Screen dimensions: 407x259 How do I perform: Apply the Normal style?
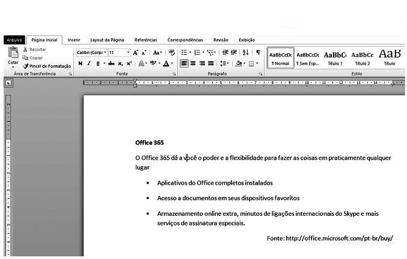point(280,58)
